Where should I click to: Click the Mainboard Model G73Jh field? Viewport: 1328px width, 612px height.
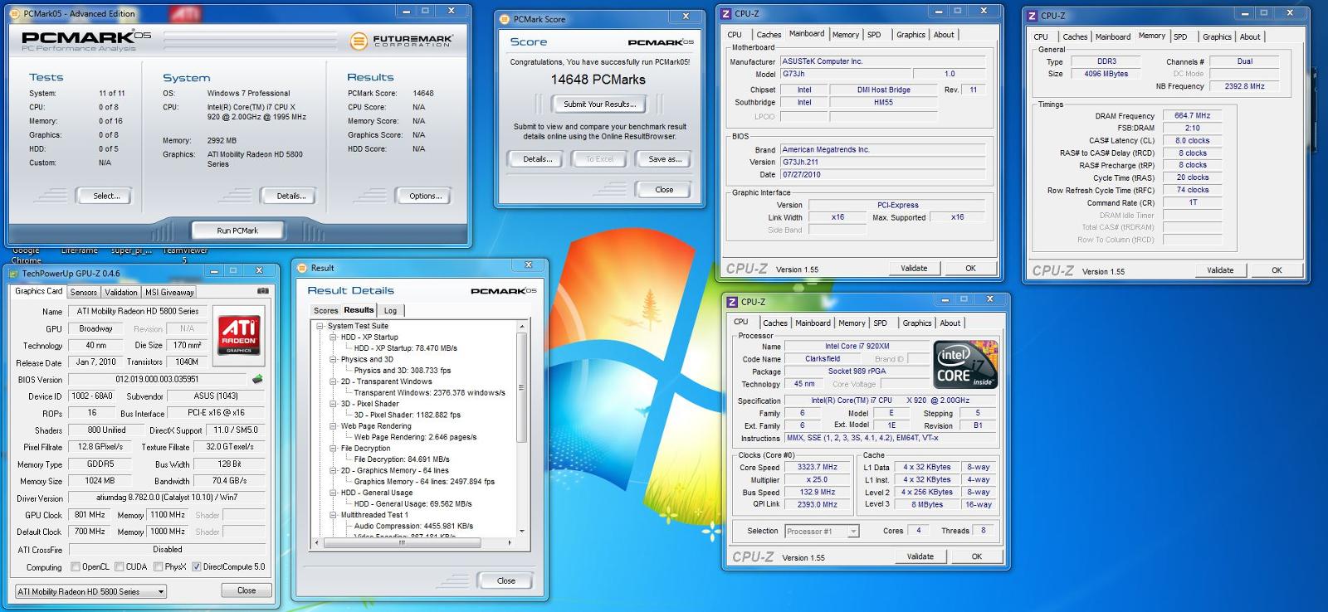847,74
